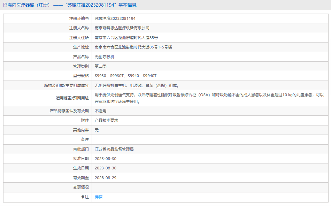
Task: Click the lightbulb icon next to 注
Action: (x=83, y=197)
